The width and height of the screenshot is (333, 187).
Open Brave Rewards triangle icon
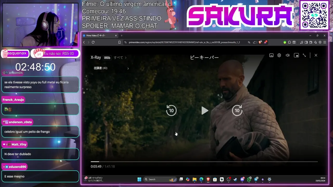coord(265,42)
